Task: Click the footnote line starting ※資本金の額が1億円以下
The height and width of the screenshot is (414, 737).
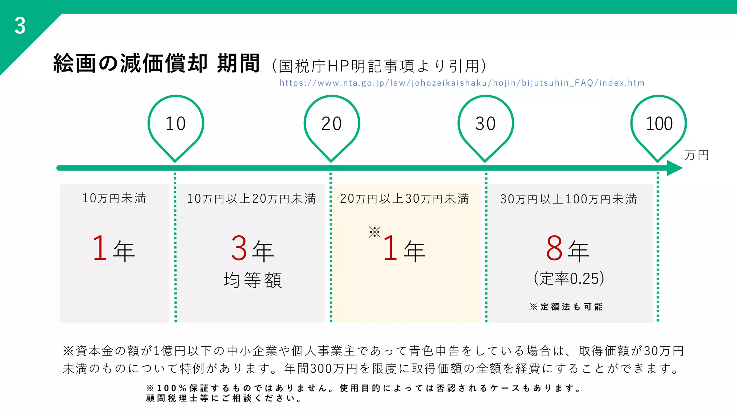Action: [373, 351]
